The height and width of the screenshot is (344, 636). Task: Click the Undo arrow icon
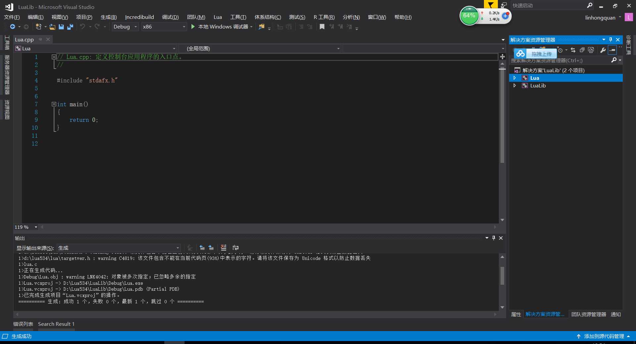(82, 27)
